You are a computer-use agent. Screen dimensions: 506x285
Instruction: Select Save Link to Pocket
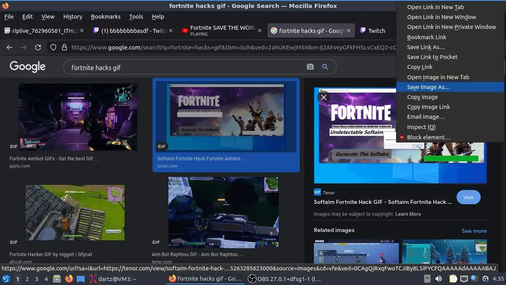tap(450, 57)
